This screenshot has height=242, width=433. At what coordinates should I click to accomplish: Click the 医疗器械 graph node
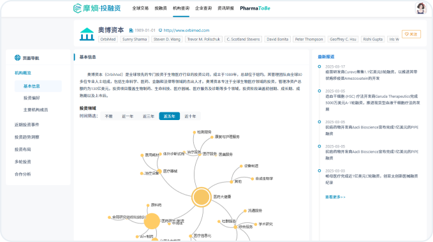pyautogui.click(x=159, y=171)
